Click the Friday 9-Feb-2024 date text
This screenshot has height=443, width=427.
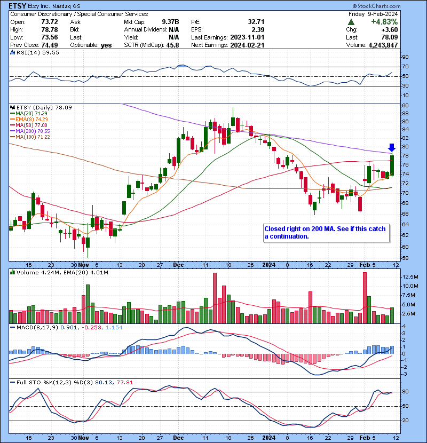point(373,14)
